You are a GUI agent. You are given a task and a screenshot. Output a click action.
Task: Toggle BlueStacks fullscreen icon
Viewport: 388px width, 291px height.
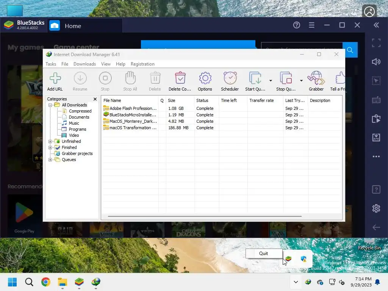[x=376, y=43]
